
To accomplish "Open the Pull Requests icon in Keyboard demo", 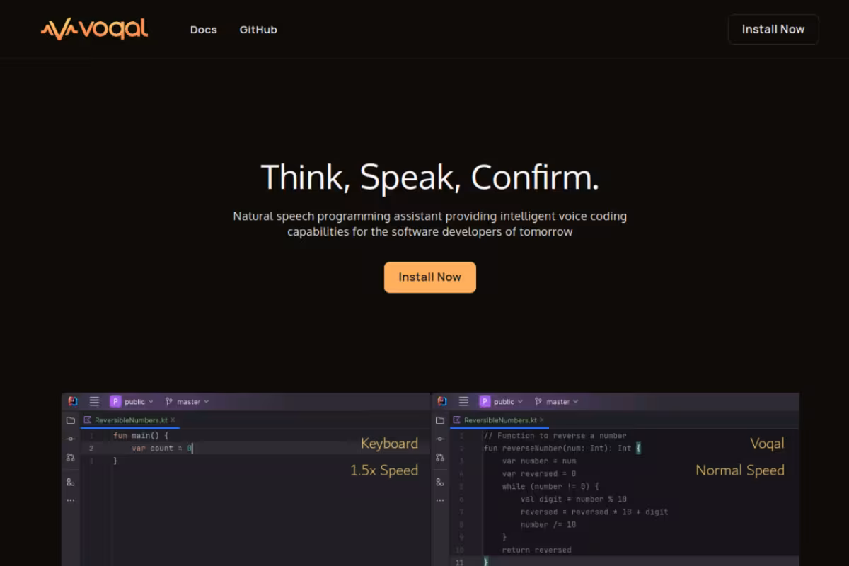I will [71, 457].
